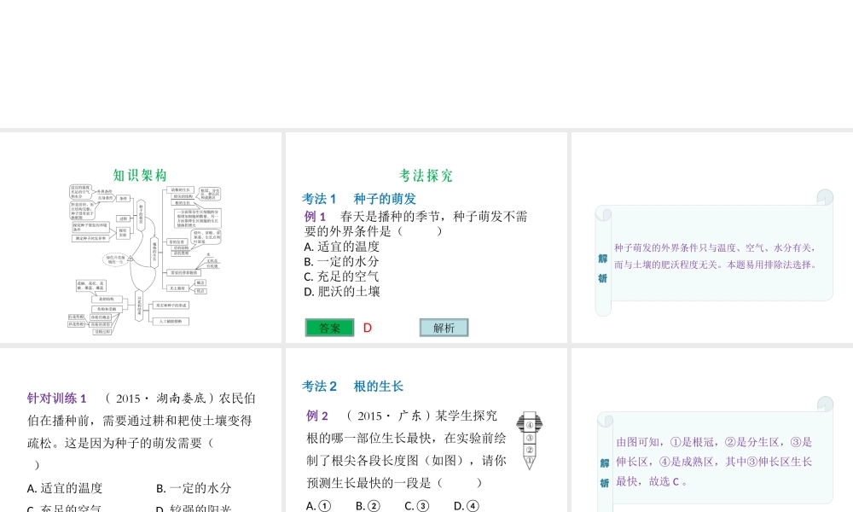Choose option D.④ in 例 2
Image resolution: width=853 pixels, height=512 pixels.
(467, 506)
